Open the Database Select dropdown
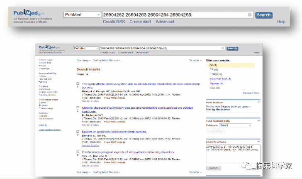This screenshot has width=302, height=179. 235,125
